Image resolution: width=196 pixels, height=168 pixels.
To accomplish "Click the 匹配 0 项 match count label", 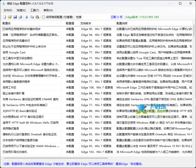I will pos(117,17).
